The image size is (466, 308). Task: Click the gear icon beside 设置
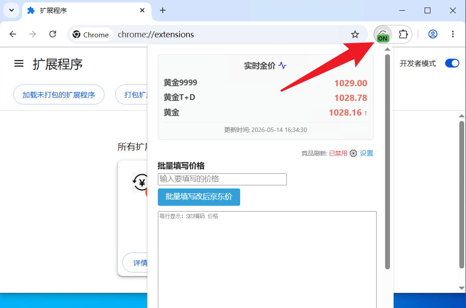(353, 153)
